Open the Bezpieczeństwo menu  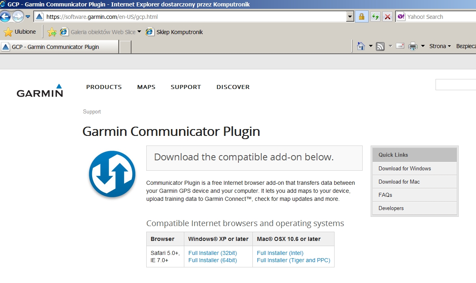pyautogui.click(x=466, y=46)
